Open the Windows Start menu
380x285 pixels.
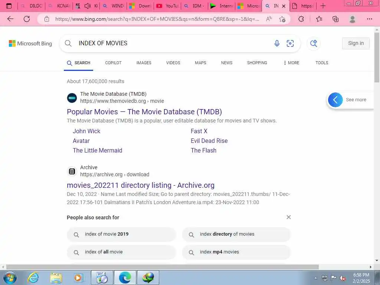pos(10,278)
